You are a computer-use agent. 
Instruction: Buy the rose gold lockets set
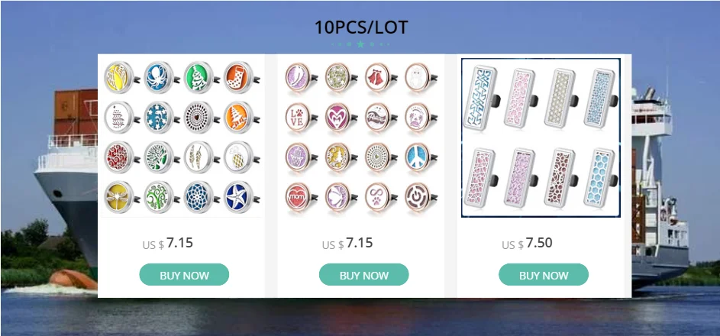tap(363, 275)
